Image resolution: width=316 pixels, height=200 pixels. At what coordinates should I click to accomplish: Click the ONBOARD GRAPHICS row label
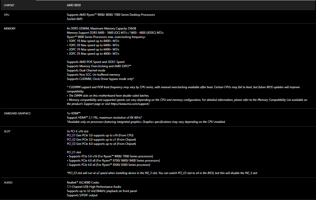[17, 113]
